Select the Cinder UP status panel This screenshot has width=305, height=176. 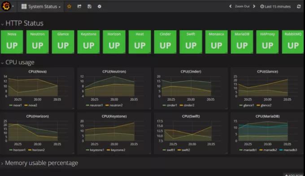tap(165, 42)
